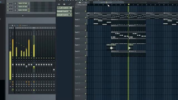Viewport: 178px width, 100px height.
Task: Toggle mute LED of playlist Track 7
Action: (86, 49)
